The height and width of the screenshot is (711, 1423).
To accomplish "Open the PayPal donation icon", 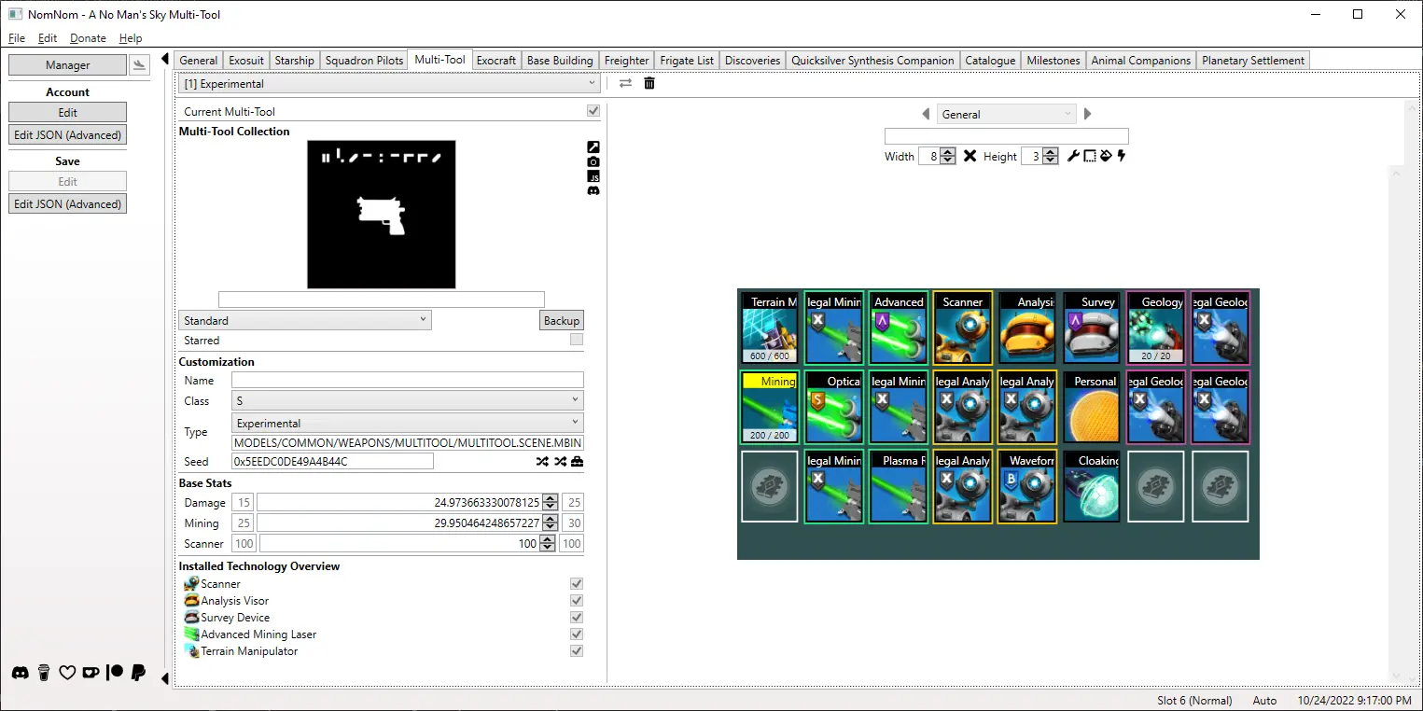I will 138,672.
